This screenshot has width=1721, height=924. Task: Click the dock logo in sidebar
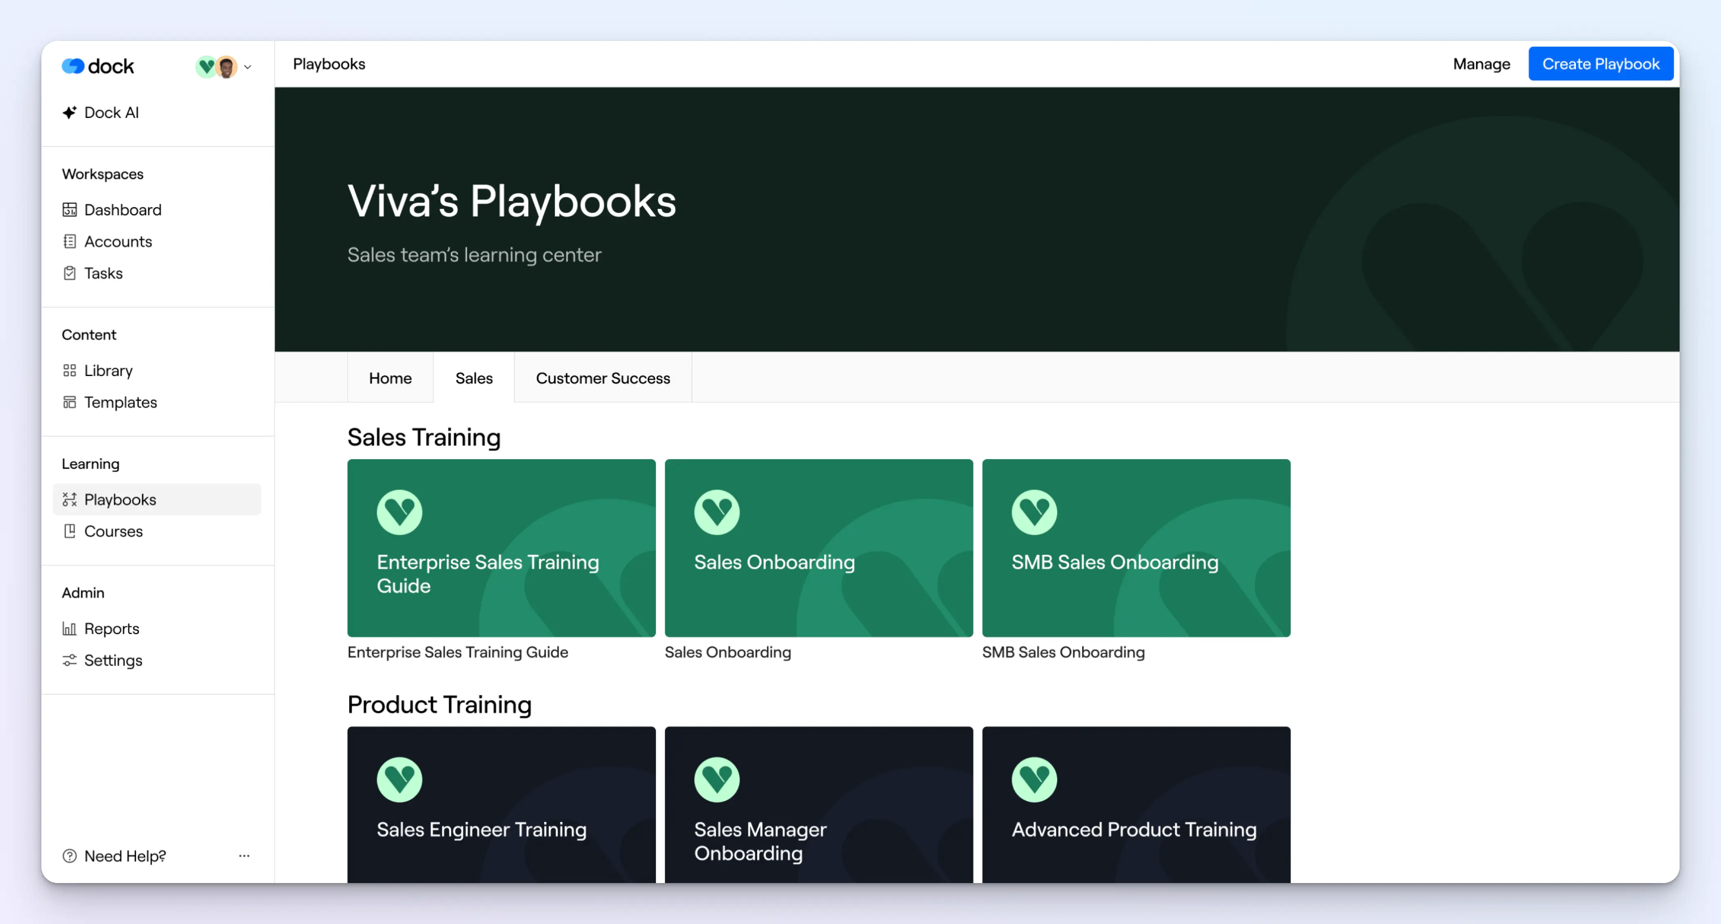[x=98, y=66]
